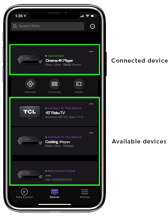Open the Channels grid icon
Screen dimensions: 168x216
click(x=55, y=84)
